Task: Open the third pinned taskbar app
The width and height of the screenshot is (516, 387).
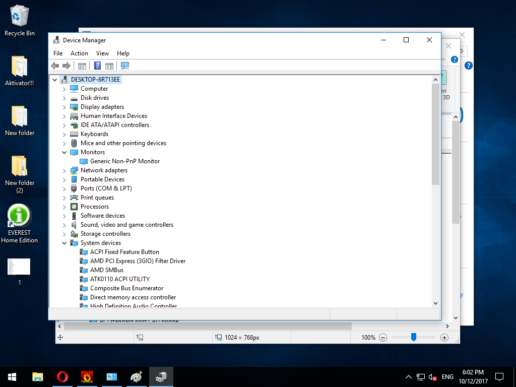Action: pos(87,377)
